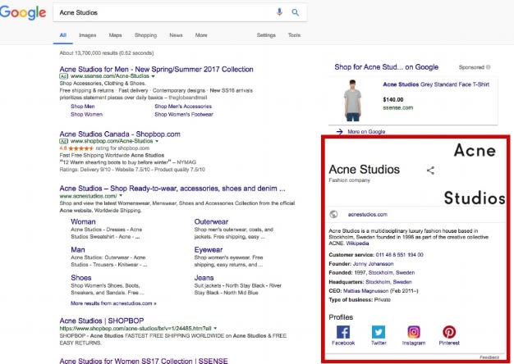Select the All results tab
This screenshot has width=514, height=364.
[x=63, y=35]
